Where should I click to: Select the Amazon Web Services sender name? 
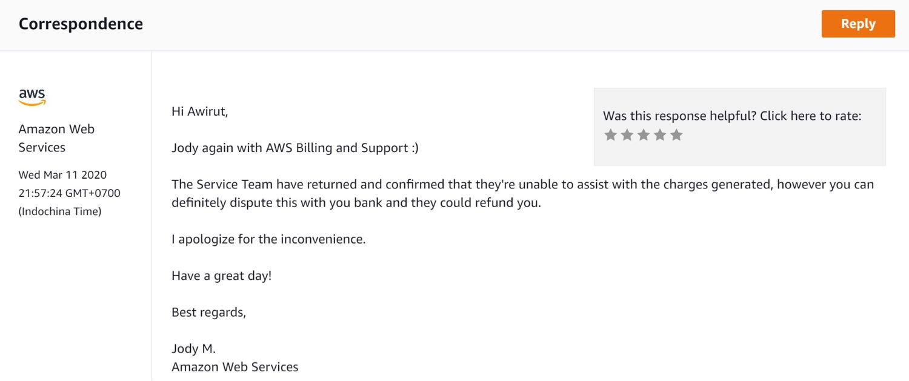[x=56, y=138]
